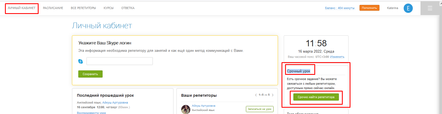Viewport: 442px width, 114px height.
Task: Open the ЛИЧНЫЙ КАБИНЕТ menu item
Action: pyautogui.click(x=22, y=8)
